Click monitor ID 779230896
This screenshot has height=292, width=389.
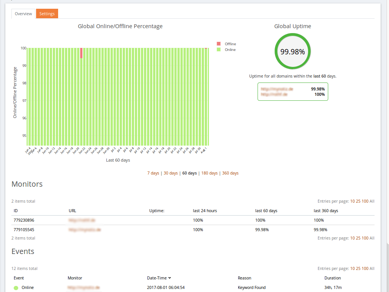[x=24, y=220]
